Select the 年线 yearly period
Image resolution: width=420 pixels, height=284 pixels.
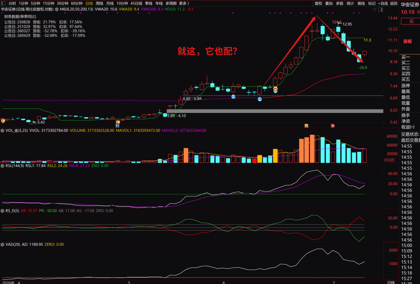159,3
